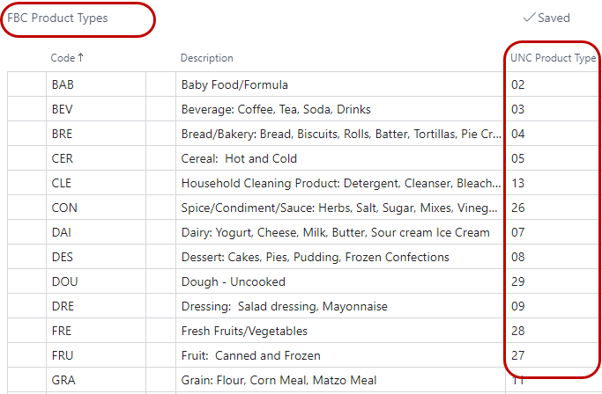Screen dimensions: 602x394
Task: Select the CON code cell
Action: pos(64,208)
